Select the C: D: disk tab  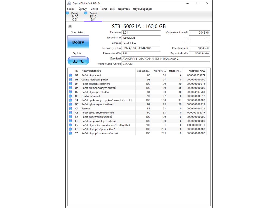[75, 16]
